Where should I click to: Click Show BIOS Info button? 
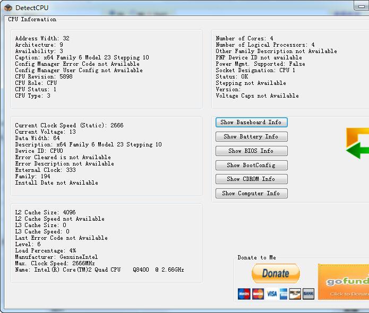[251, 151]
